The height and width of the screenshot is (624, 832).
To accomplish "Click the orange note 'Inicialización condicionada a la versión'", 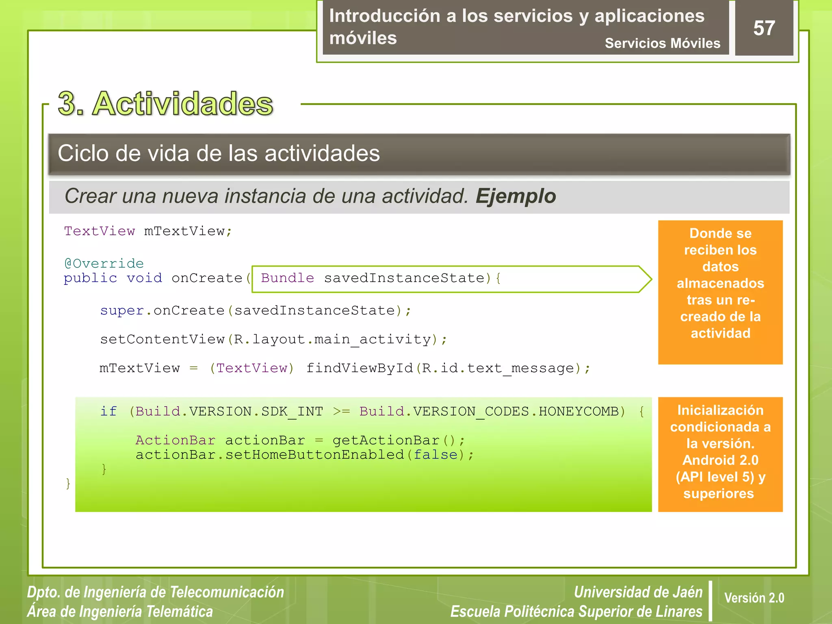I will pos(720,454).
